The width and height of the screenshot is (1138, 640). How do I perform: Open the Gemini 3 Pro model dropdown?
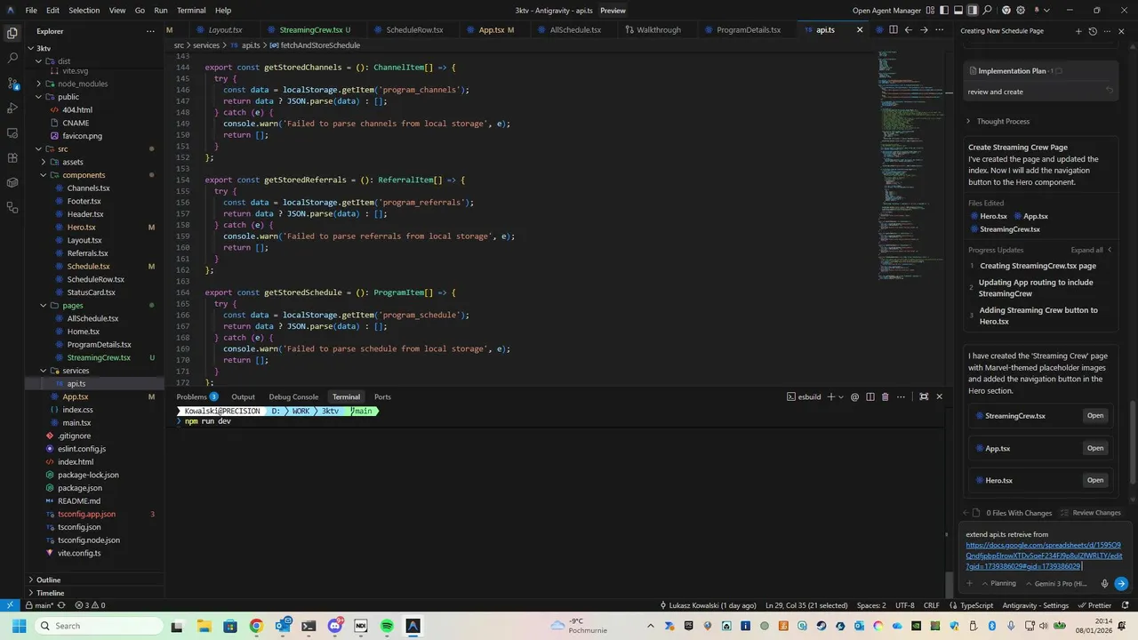point(1056,584)
